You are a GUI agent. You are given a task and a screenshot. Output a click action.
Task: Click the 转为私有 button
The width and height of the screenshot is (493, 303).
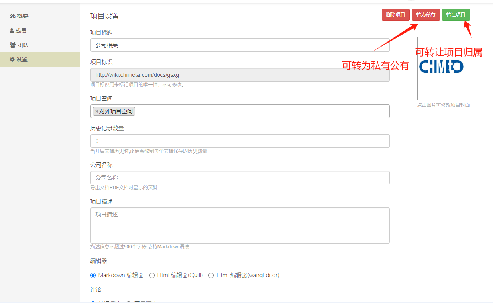tap(426, 15)
